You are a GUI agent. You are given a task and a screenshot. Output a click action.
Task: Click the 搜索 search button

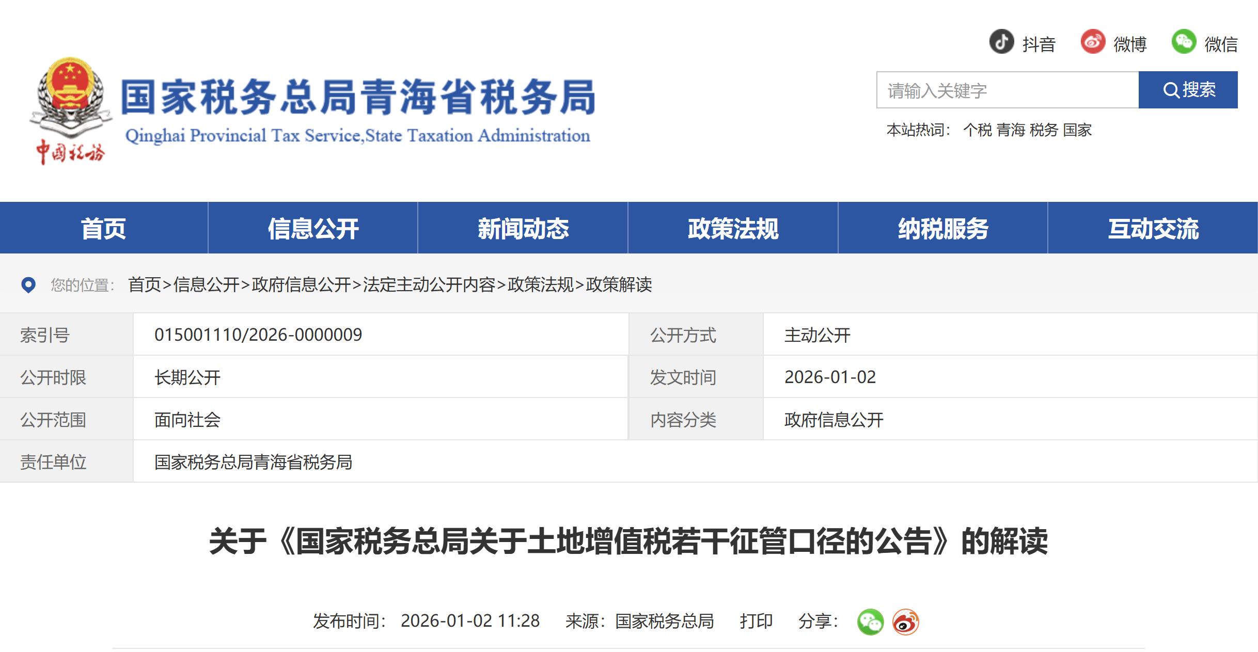pos(1187,90)
